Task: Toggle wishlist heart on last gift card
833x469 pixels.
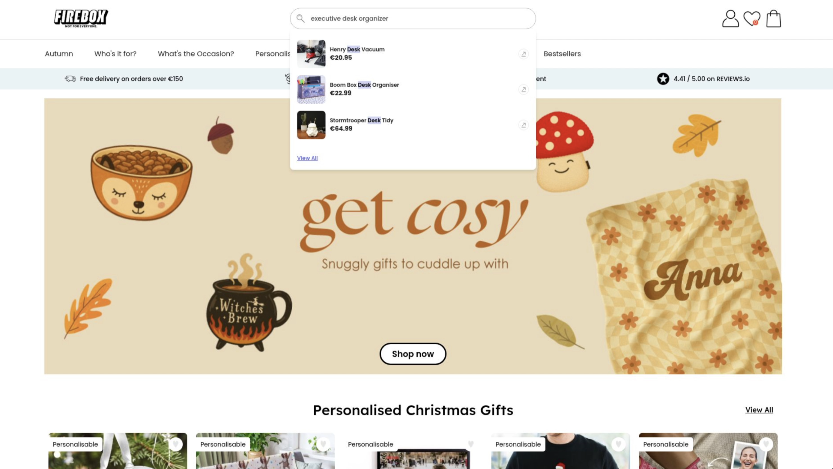Action: (x=766, y=444)
